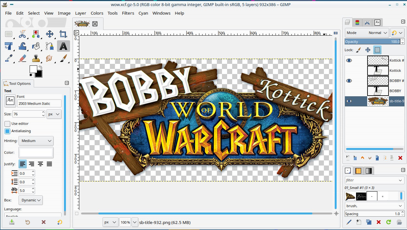
Task: Select the Rectangle Select tool
Action: point(9,34)
